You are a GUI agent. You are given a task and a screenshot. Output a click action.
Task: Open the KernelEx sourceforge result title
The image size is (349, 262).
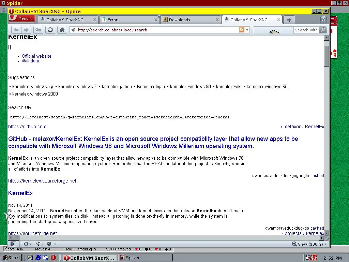point(20,193)
